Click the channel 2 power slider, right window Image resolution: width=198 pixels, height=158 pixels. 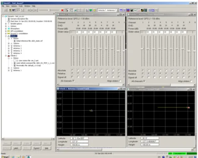[x=148, y=49]
